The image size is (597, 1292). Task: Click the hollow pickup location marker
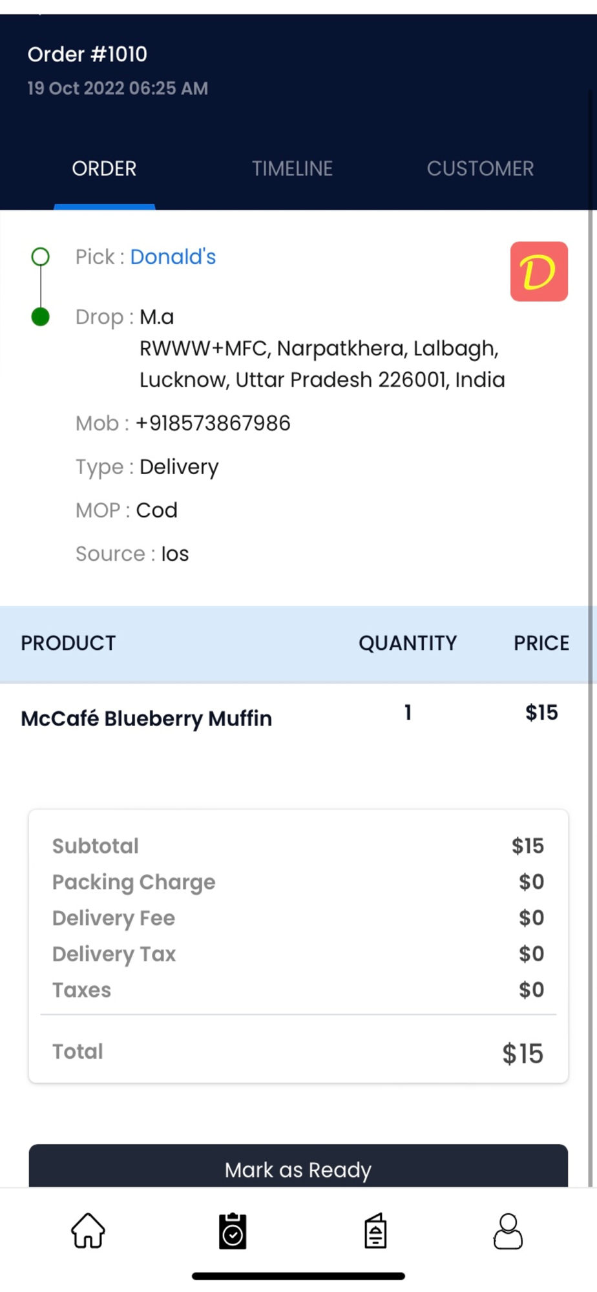tap(41, 257)
